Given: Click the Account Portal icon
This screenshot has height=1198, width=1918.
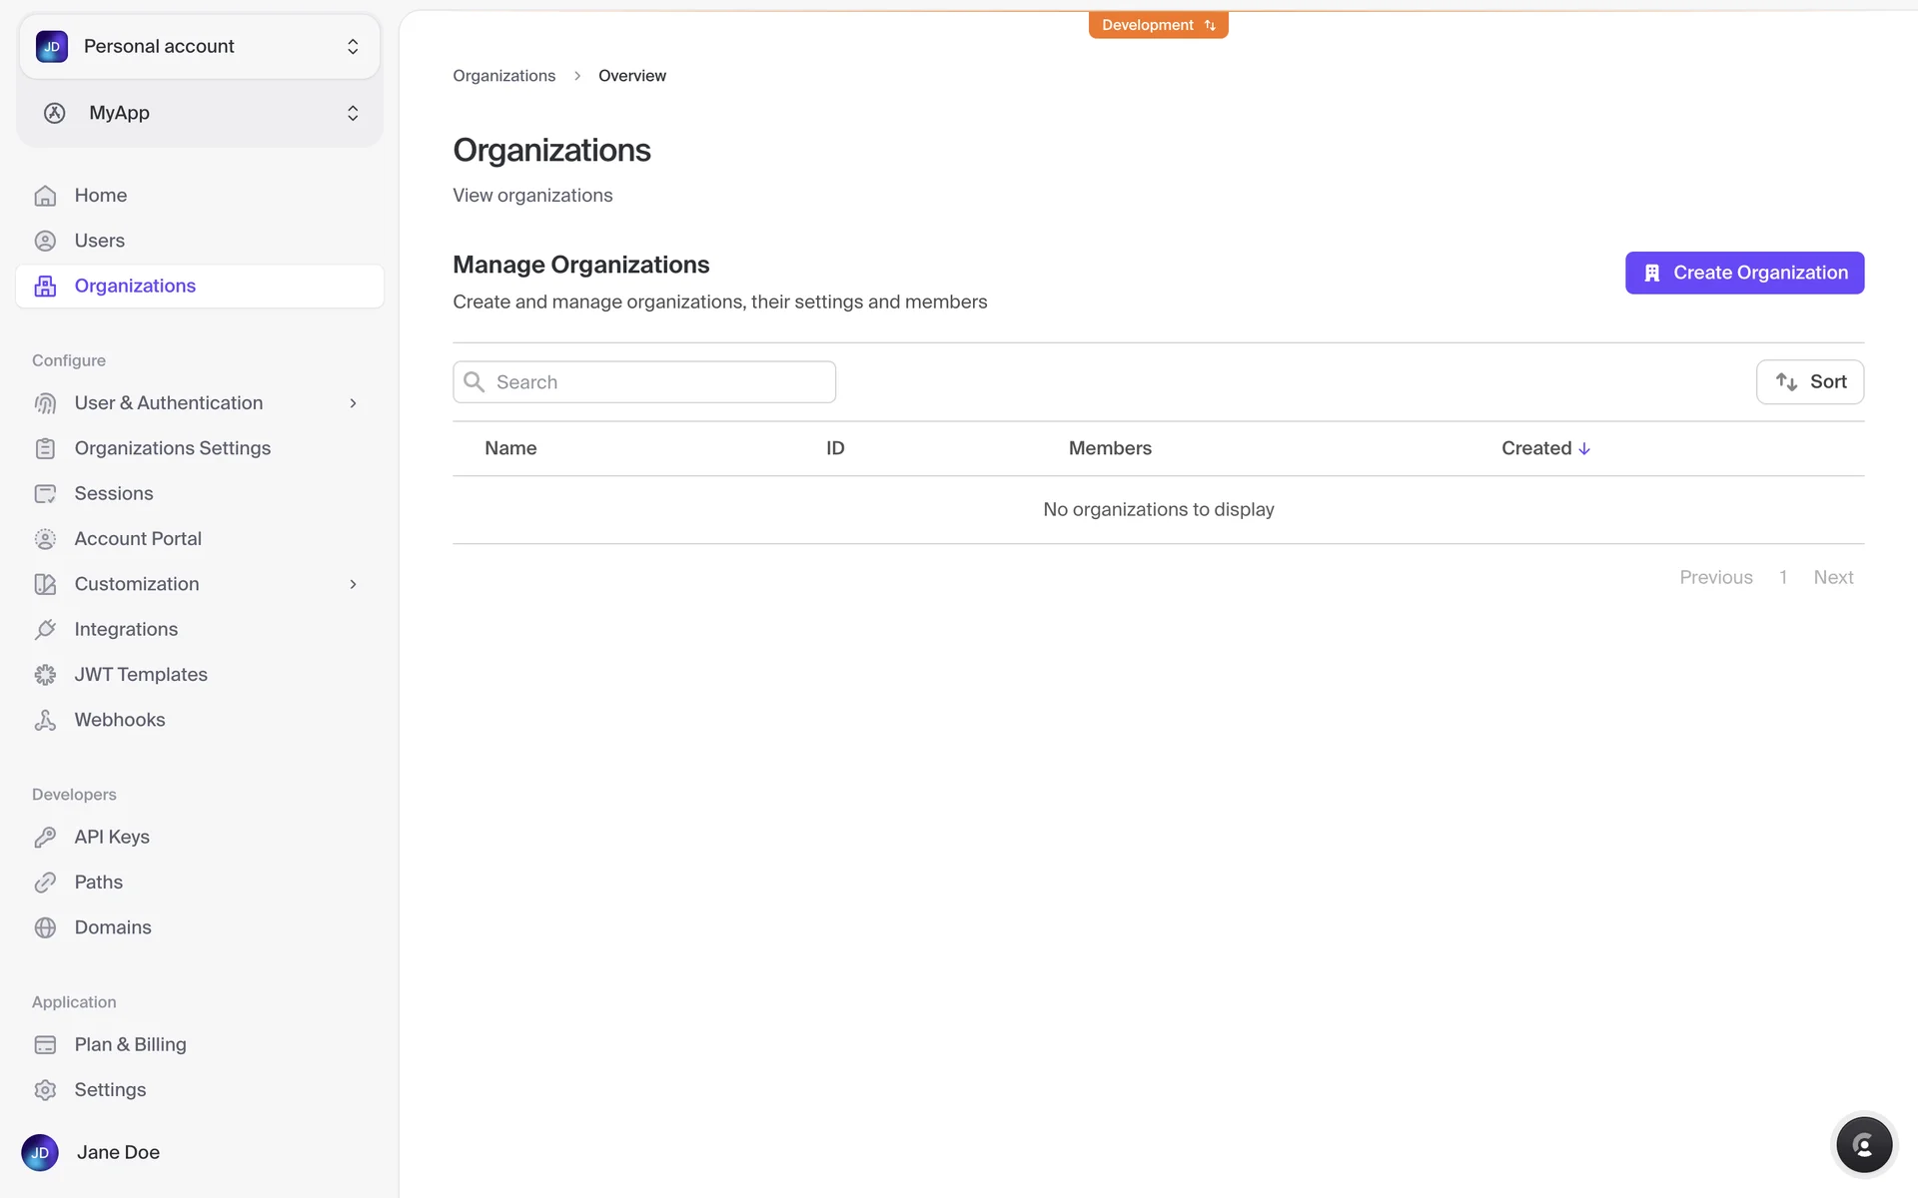Looking at the screenshot, I should coord(45,539).
